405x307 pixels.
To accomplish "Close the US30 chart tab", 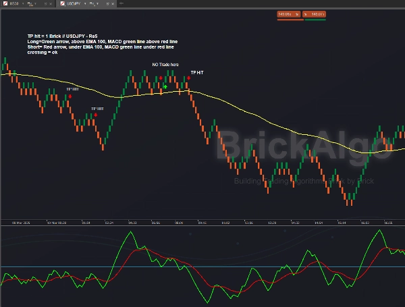I will click(x=50, y=4).
